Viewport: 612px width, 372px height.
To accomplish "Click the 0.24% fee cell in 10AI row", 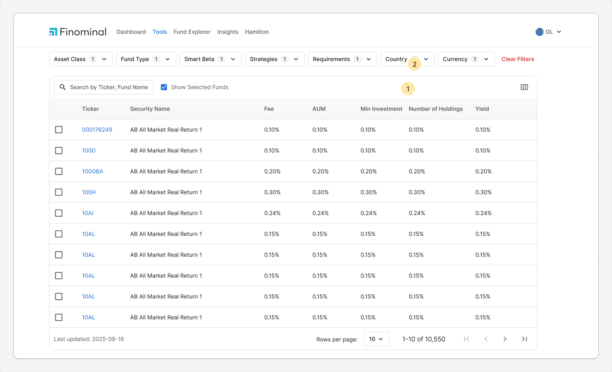I will tap(272, 213).
